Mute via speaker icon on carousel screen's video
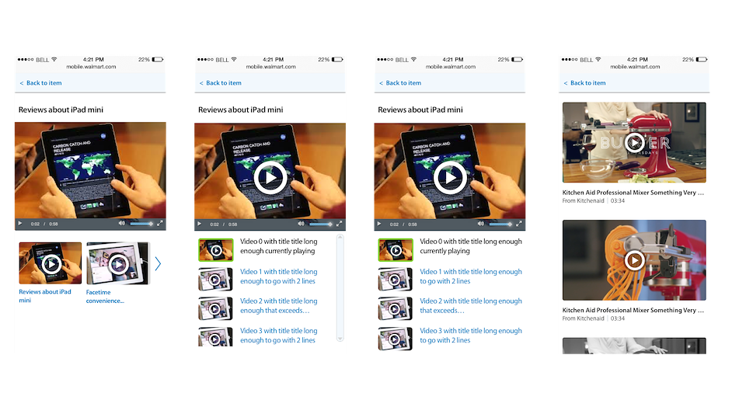The image size is (746, 414). click(x=121, y=223)
